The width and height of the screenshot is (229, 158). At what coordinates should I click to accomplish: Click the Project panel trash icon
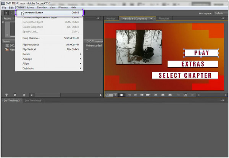click(x=24, y=95)
